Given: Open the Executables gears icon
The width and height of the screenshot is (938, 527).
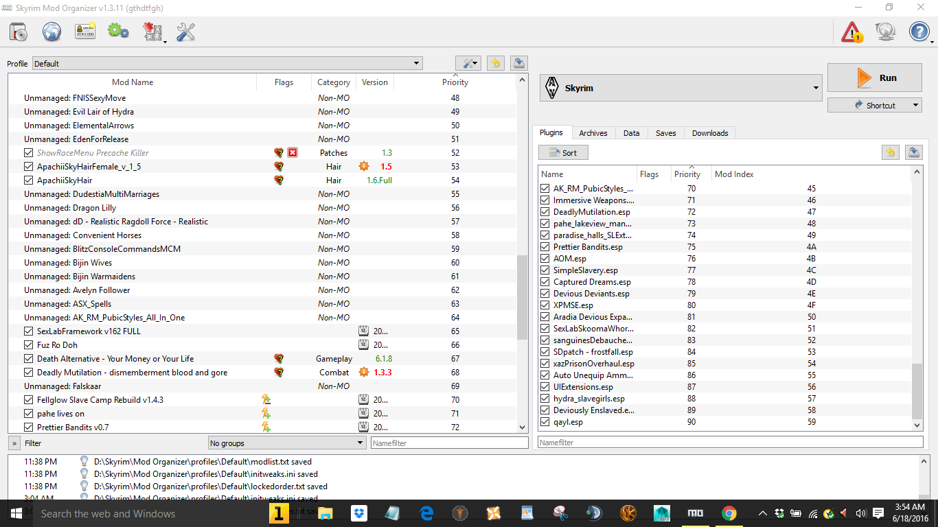Looking at the screenshot, I should 119,32.
